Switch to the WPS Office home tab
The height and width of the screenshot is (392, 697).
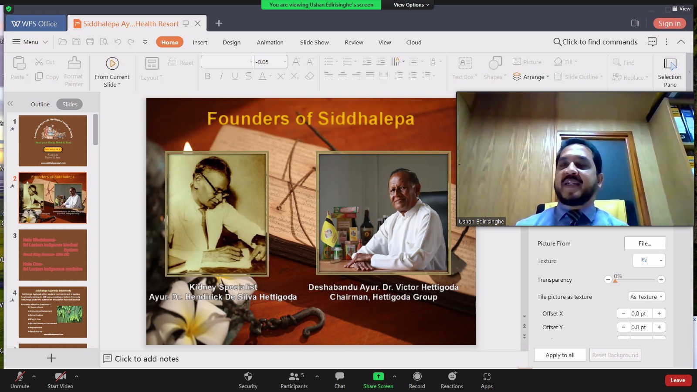[x=35, y=24]
